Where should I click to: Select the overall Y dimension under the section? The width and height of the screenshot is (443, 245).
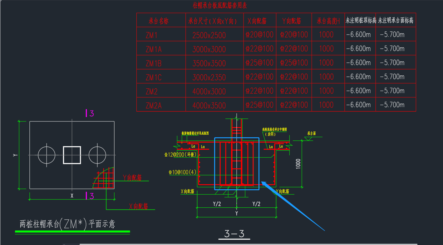tap(237, 214)
